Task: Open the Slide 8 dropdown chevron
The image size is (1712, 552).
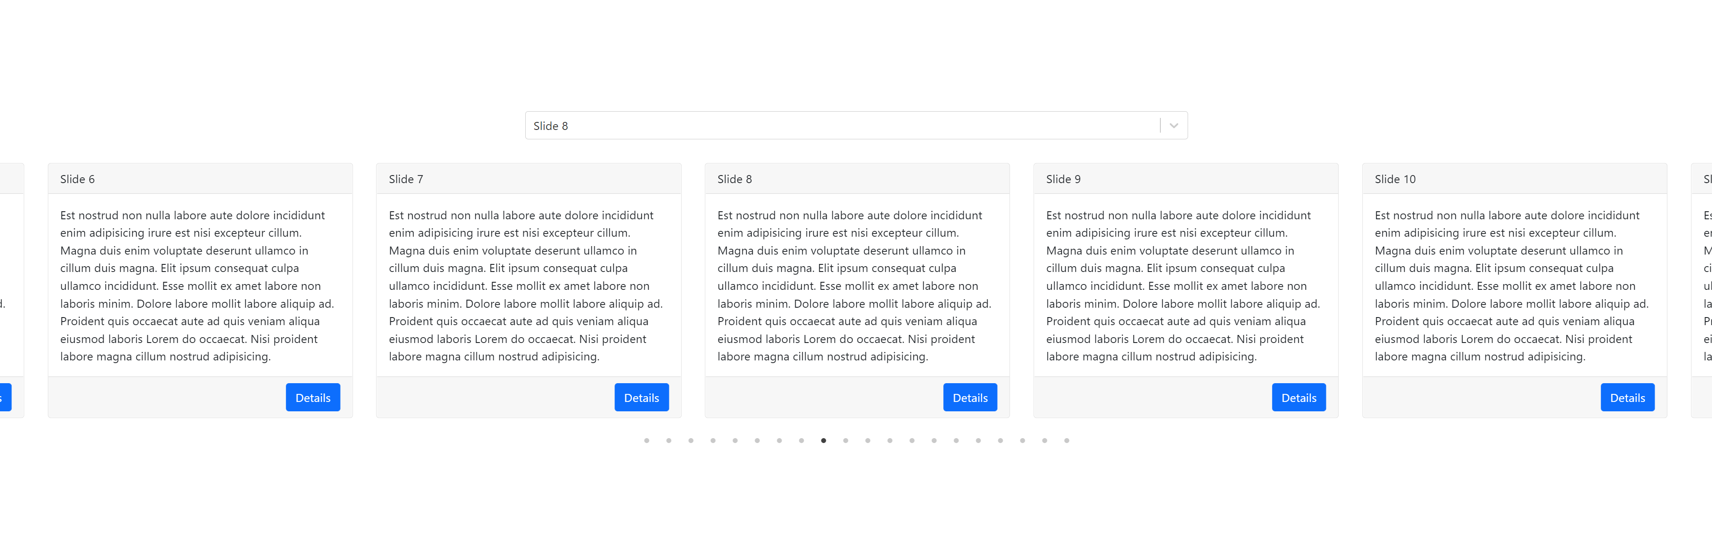Action: click(x=1174, y=125)
